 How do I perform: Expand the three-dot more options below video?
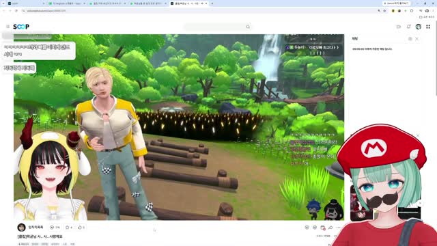[339, 228]
